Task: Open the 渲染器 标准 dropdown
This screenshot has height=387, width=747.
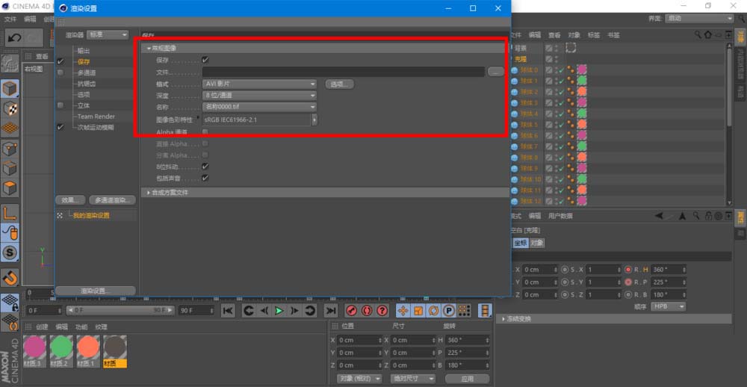Action: pos(108,35)
